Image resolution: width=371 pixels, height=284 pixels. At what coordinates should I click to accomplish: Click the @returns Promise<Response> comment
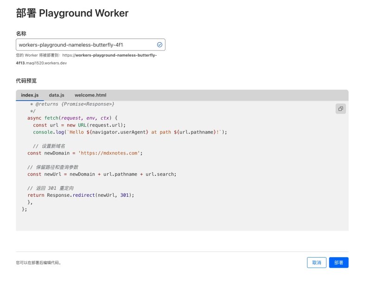tap(72, 104)
